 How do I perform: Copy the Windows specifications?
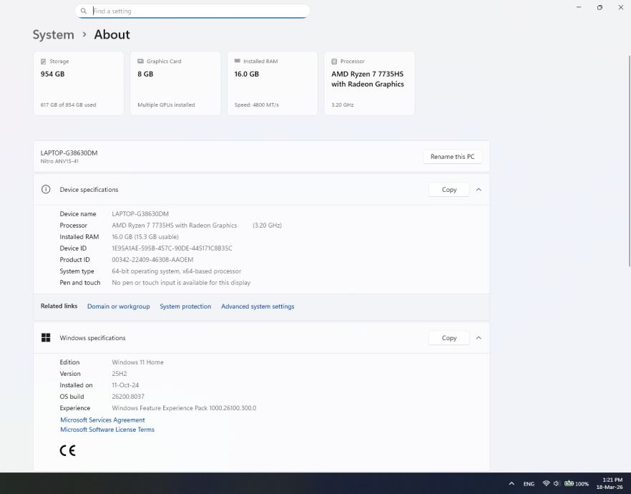pos(449,338)
